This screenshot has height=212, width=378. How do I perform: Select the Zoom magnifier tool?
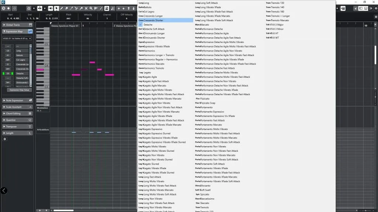91,8
